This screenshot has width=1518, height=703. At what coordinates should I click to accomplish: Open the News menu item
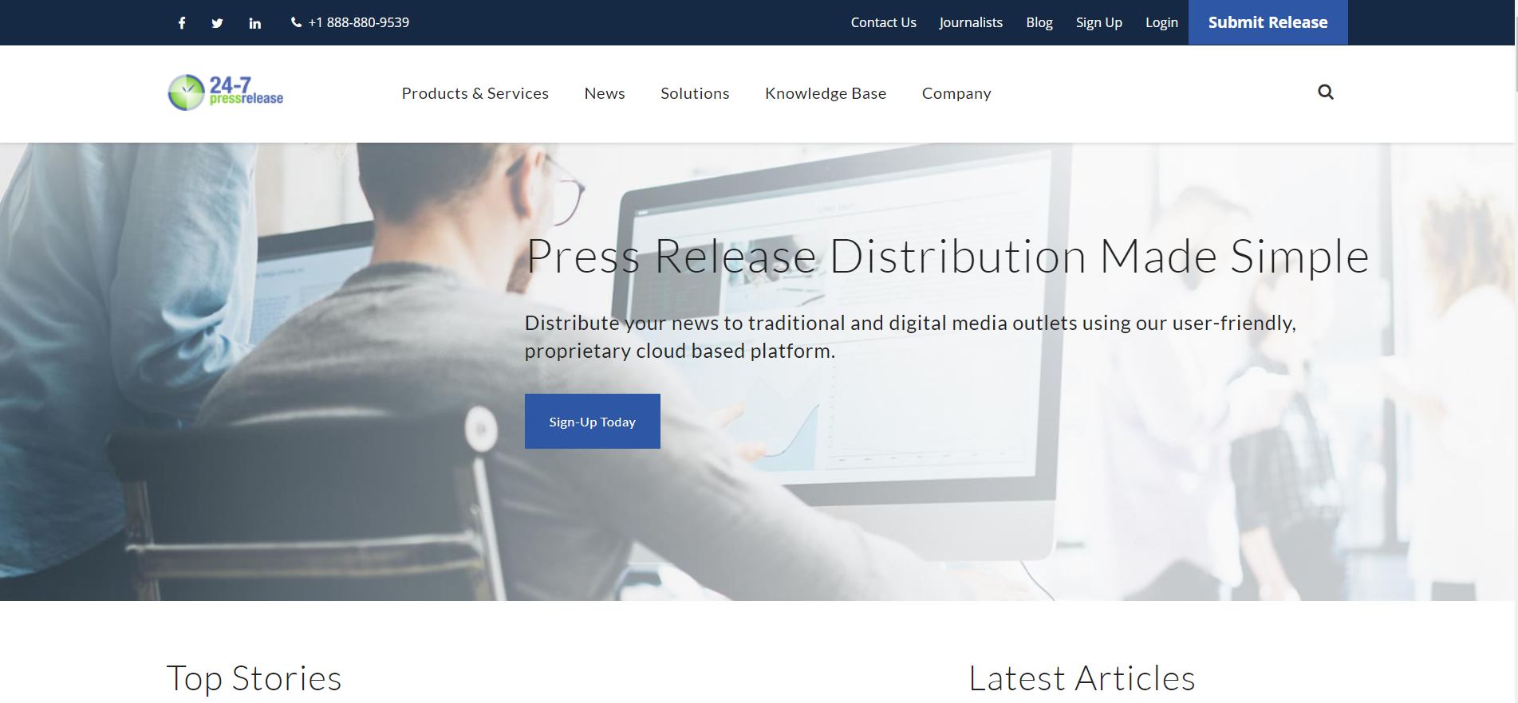pos(604,93)
